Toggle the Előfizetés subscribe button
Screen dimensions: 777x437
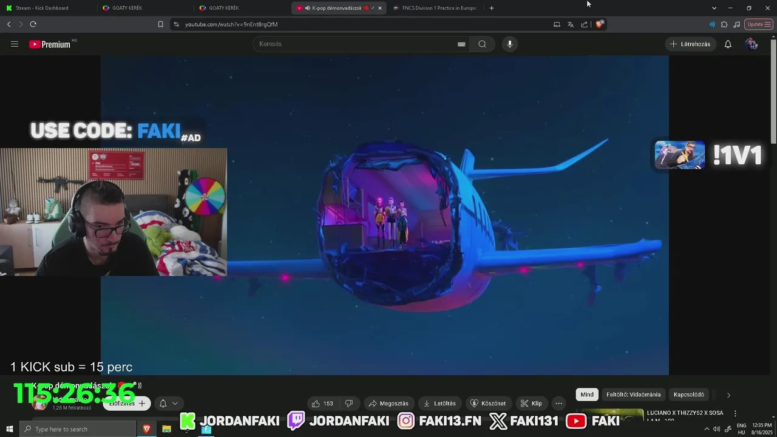[x=126, y=403]
